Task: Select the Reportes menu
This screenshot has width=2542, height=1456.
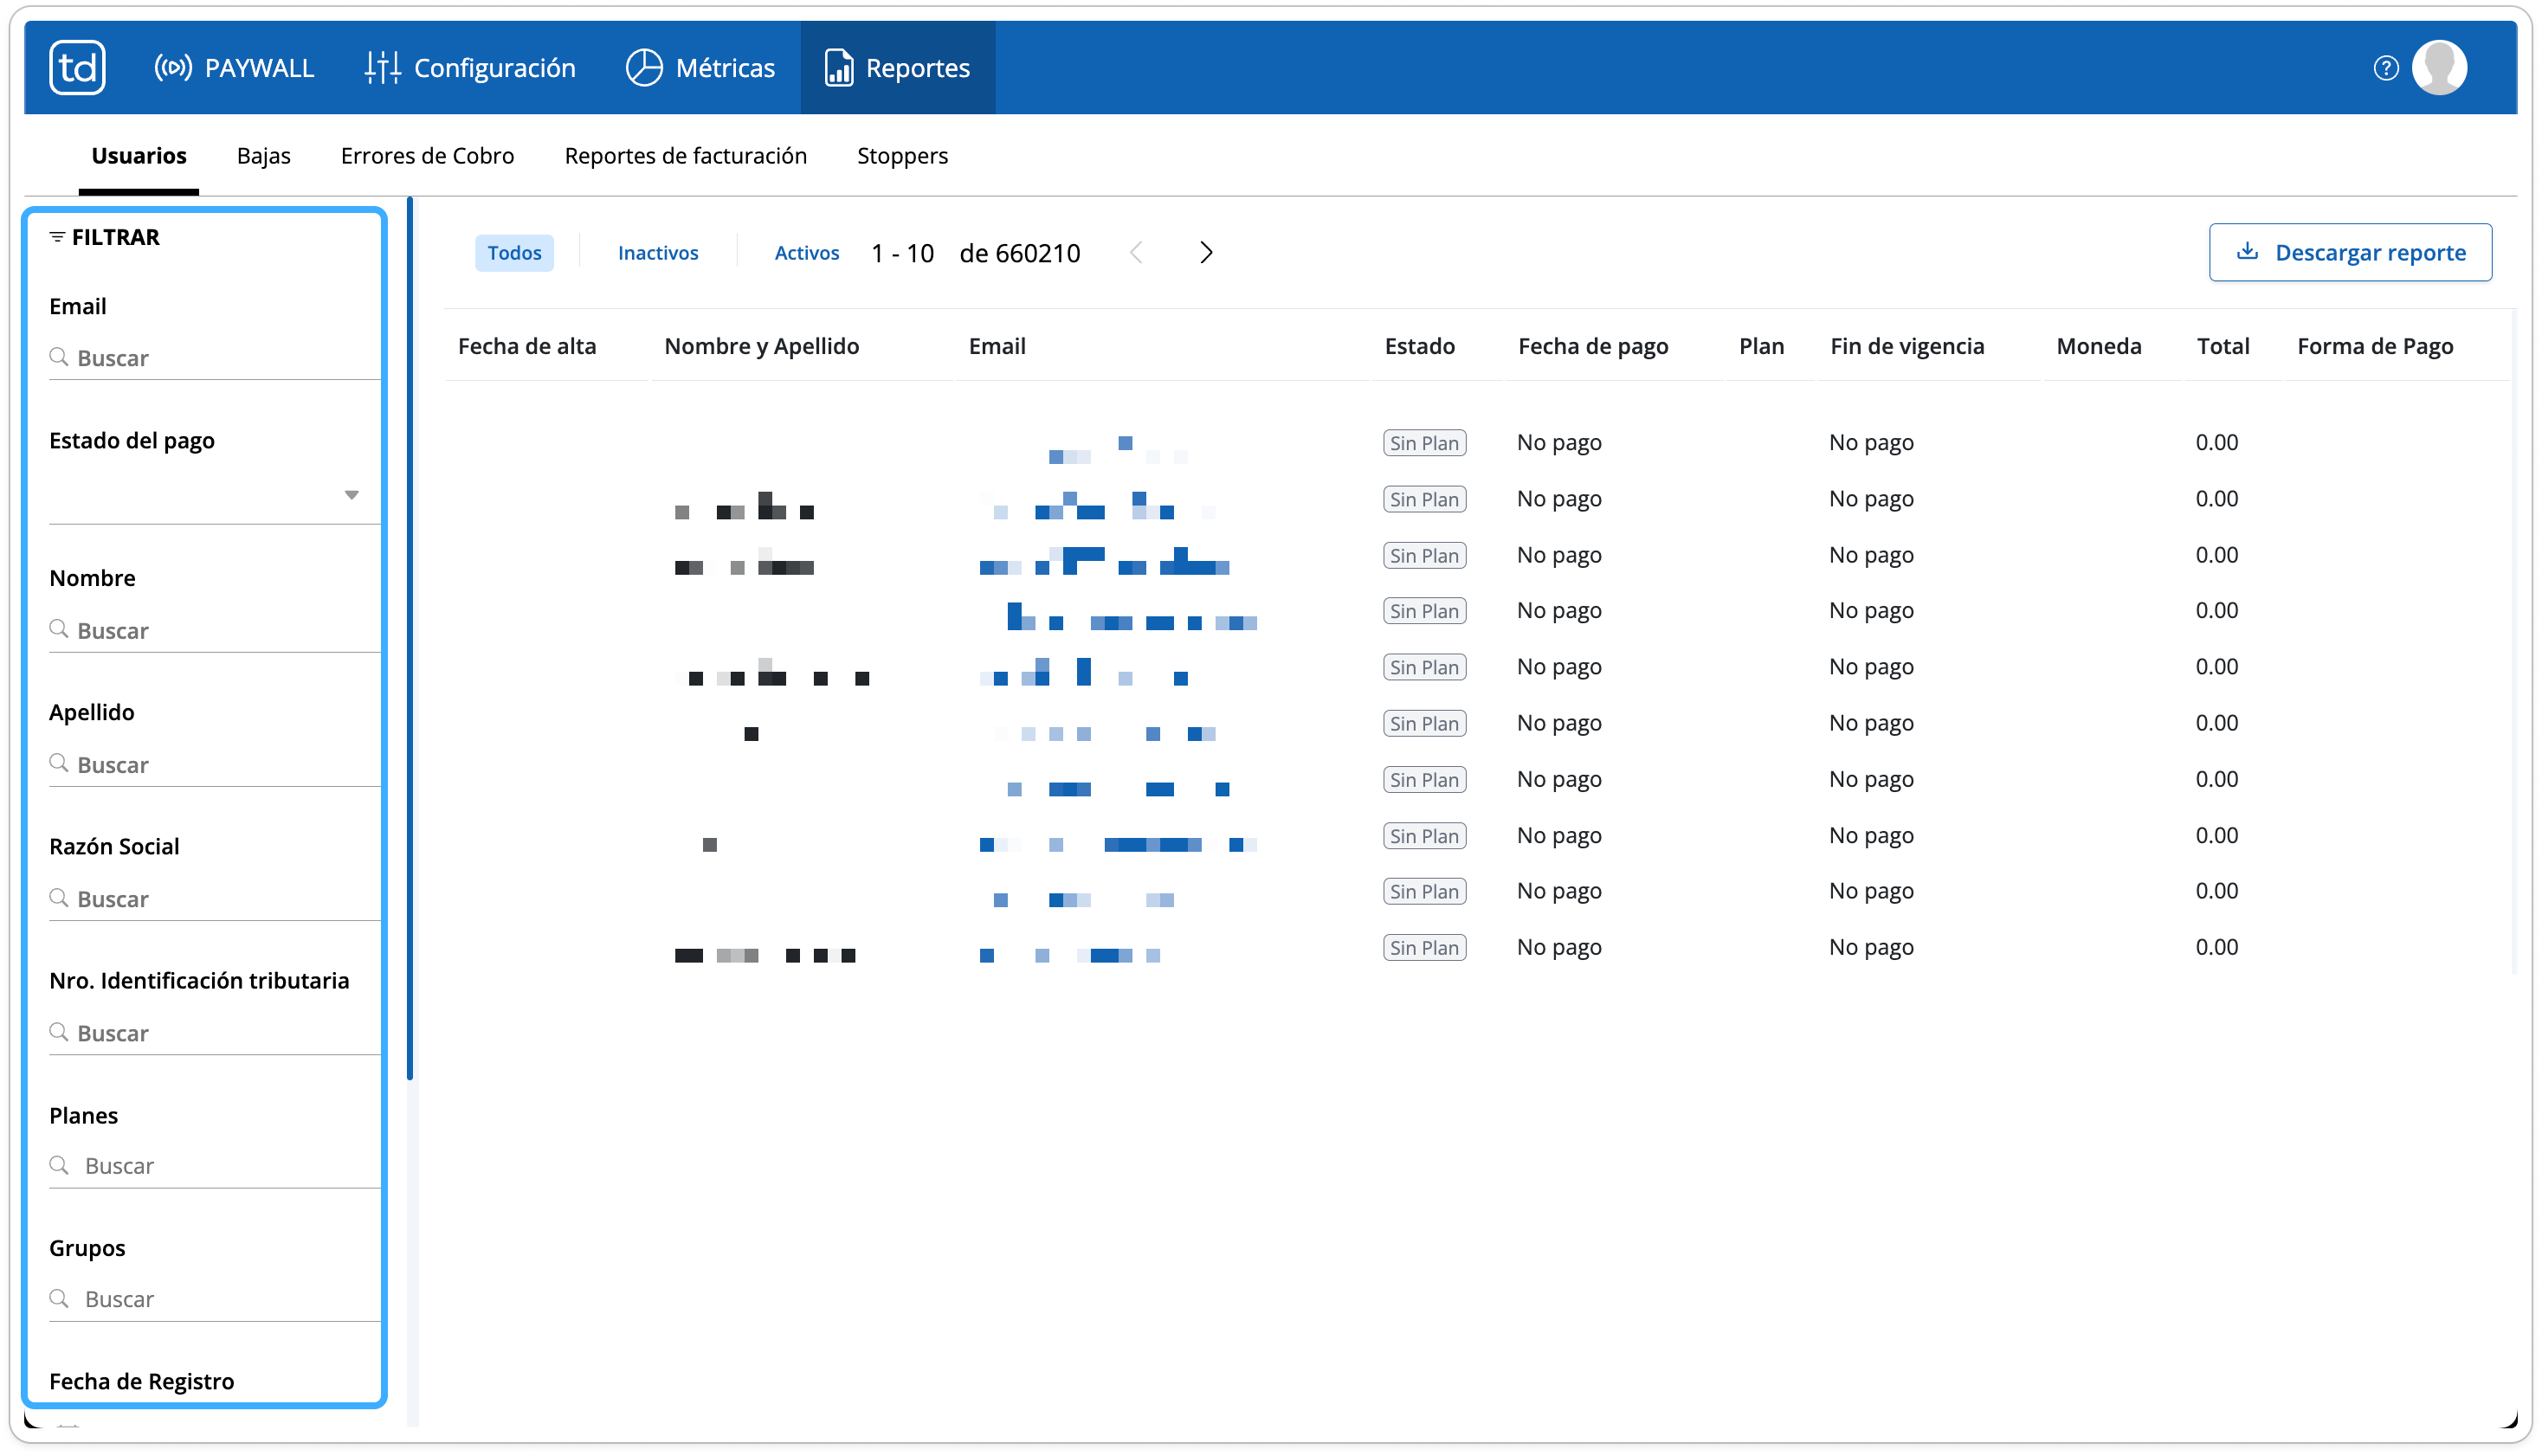Action: coord(897,68)
